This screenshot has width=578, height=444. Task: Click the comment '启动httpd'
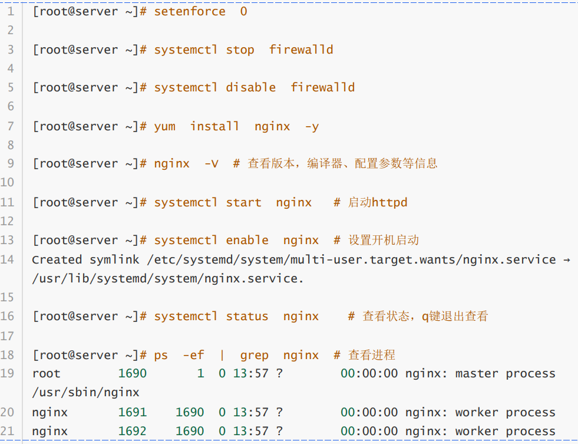point(378,202)
